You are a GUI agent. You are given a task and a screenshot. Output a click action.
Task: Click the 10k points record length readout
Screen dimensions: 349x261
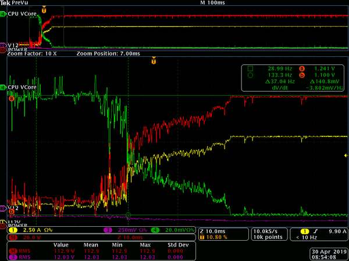tap(268, 237)
